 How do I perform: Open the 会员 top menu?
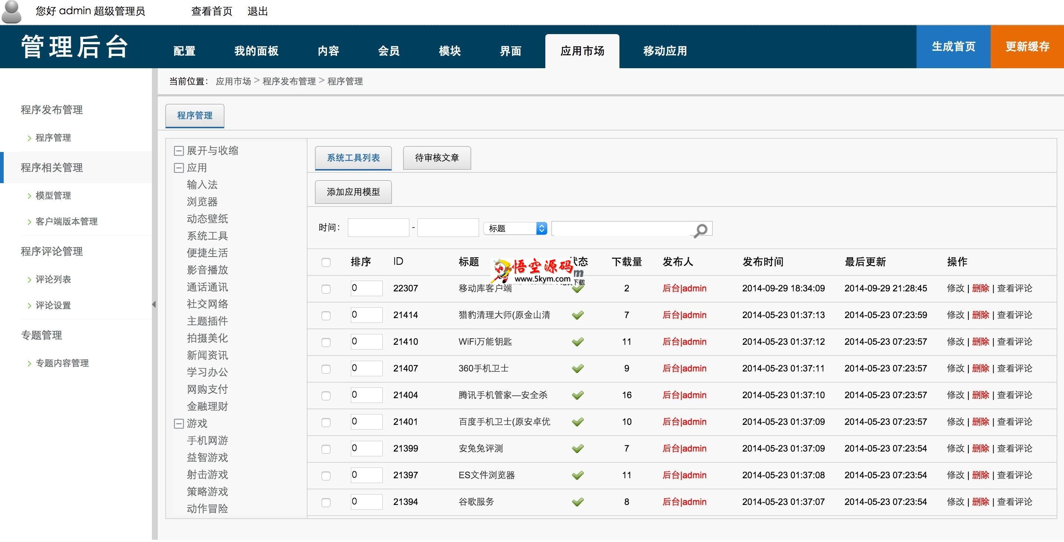click(389, 51)
